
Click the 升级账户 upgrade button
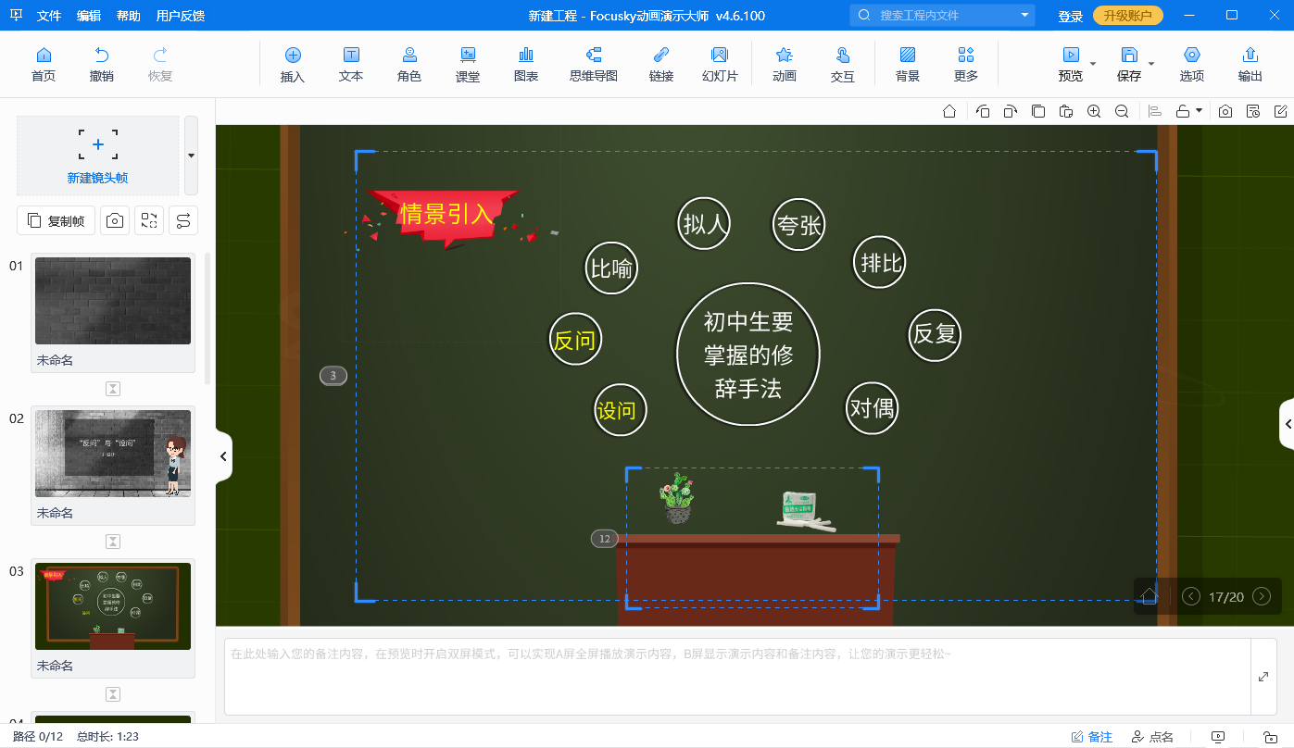tap(1127, 16)
